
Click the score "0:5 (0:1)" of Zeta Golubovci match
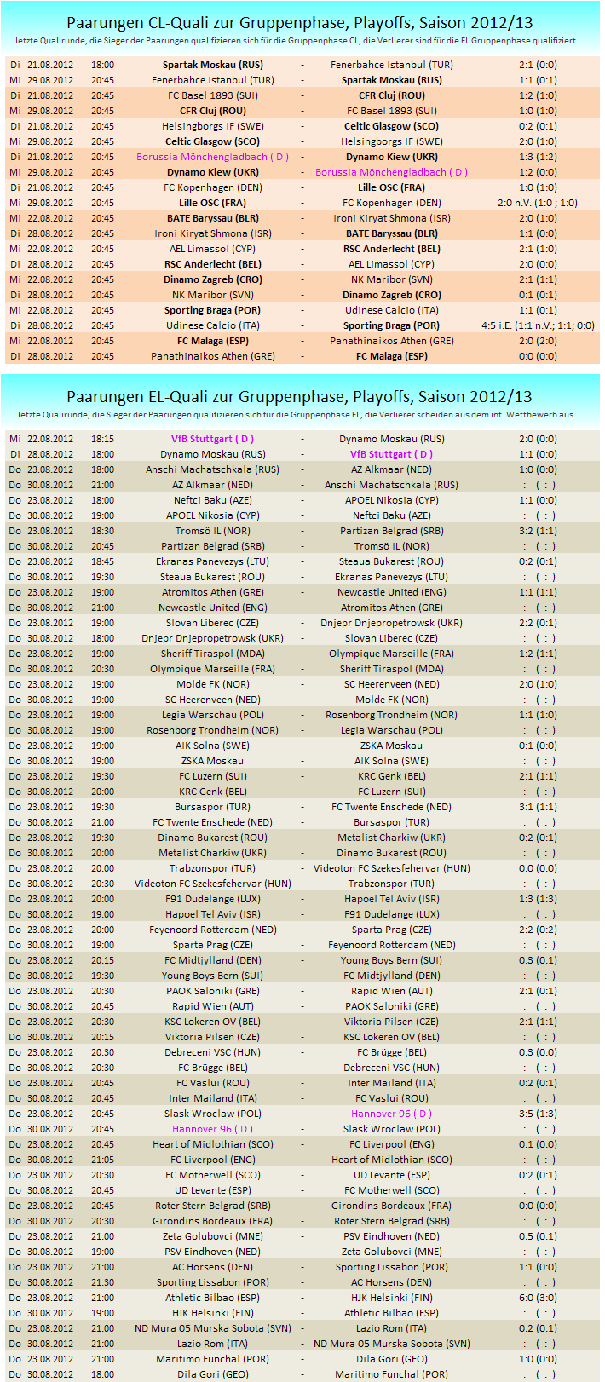(x=538, y=1236)
